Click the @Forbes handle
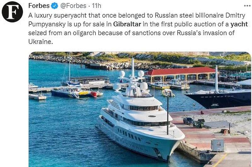The width and height of the screenshot is (252, 167). (72, 6)
